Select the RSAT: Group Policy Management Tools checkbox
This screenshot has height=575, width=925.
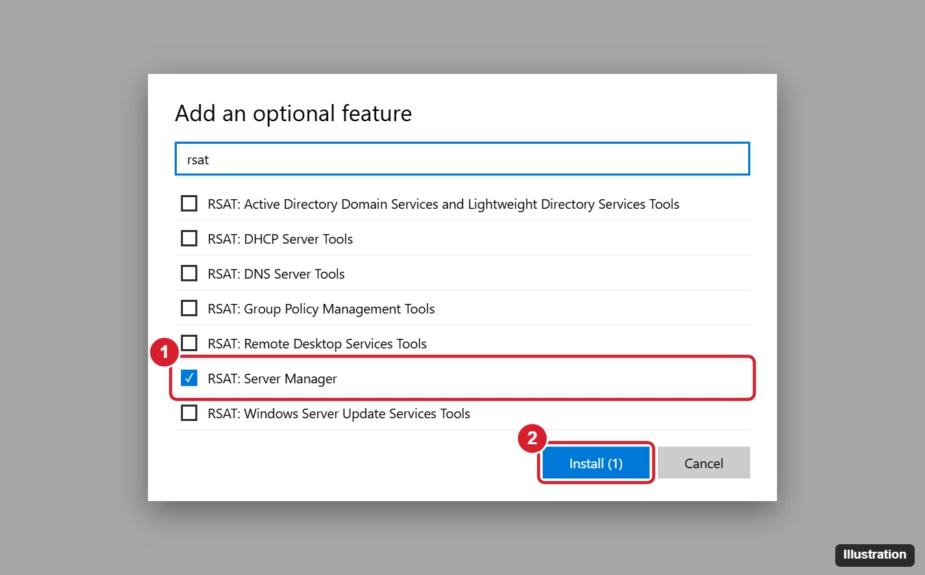click(189, 308)
